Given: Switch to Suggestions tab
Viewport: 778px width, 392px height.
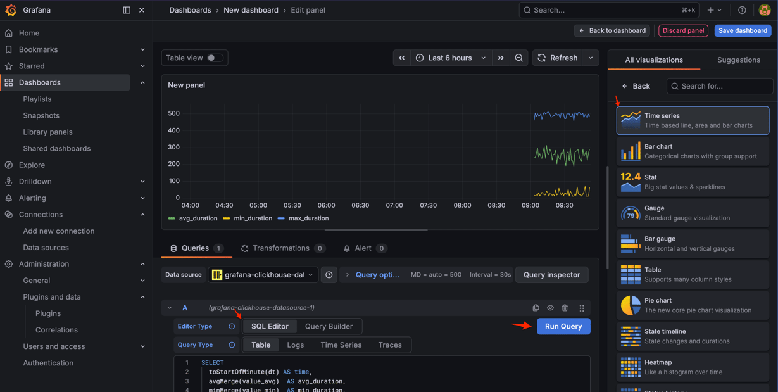Looking at the screenshot, I should 738,60.
